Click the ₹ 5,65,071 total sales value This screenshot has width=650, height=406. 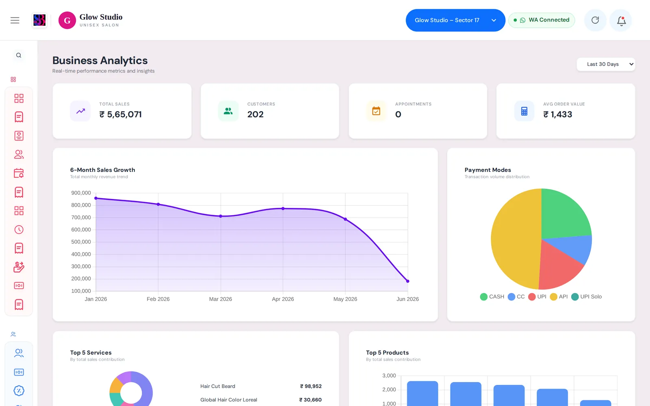point(121,114)
